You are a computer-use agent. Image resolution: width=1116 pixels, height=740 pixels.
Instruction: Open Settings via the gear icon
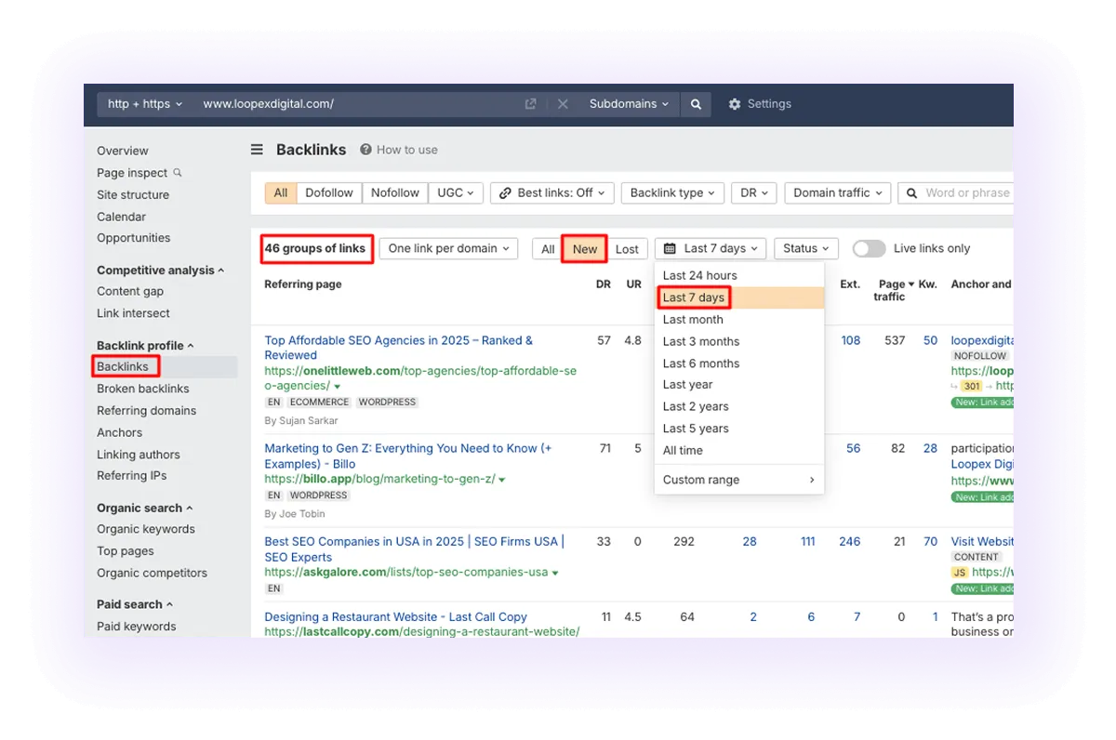(734, 104)
